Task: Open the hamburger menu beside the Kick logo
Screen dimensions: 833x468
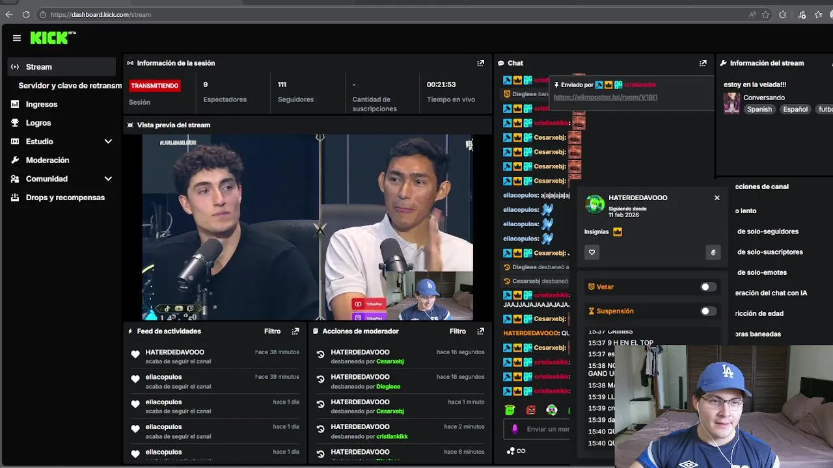Action: [17, 38]
